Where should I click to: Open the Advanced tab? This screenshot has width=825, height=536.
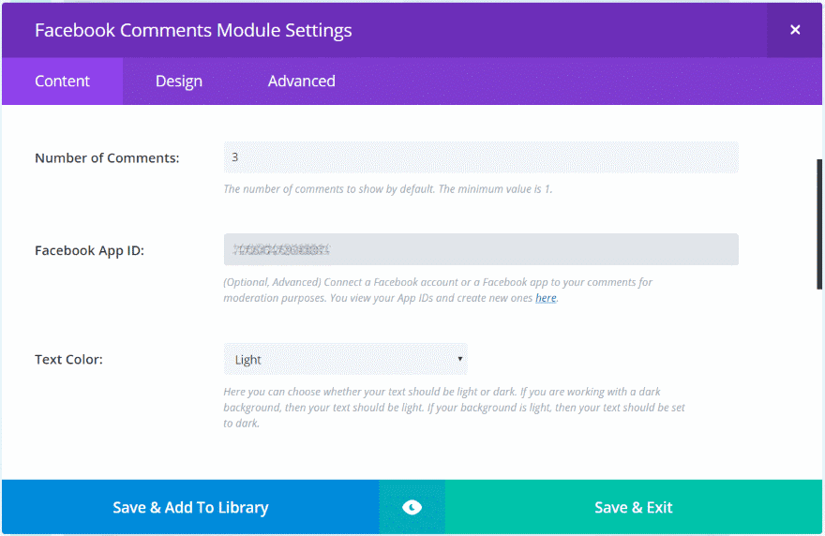pyautogui.click(x=302, y=81)
